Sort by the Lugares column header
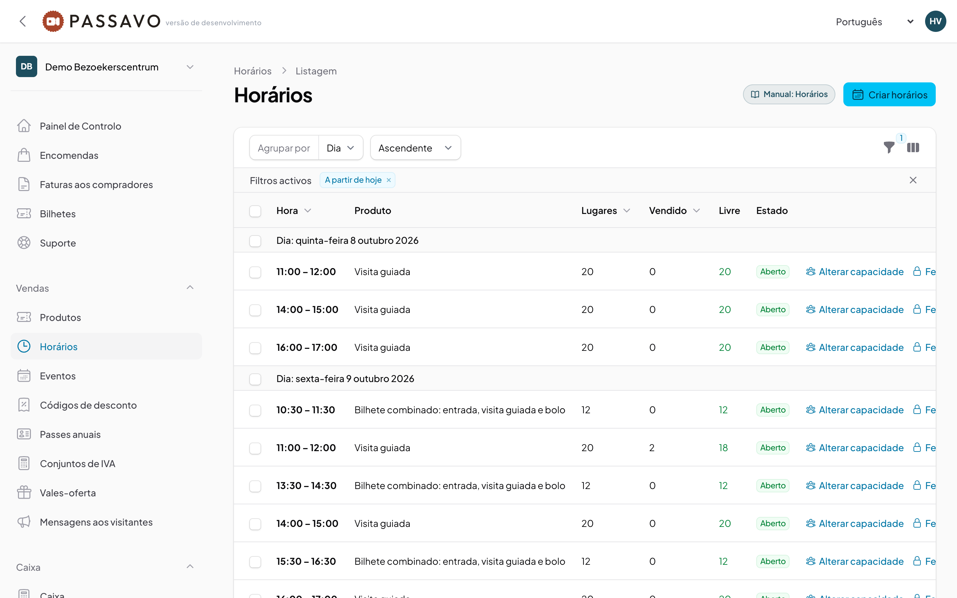Image resolution: width=957 pixels, height=598 pixels. click(x=605, y=211)
